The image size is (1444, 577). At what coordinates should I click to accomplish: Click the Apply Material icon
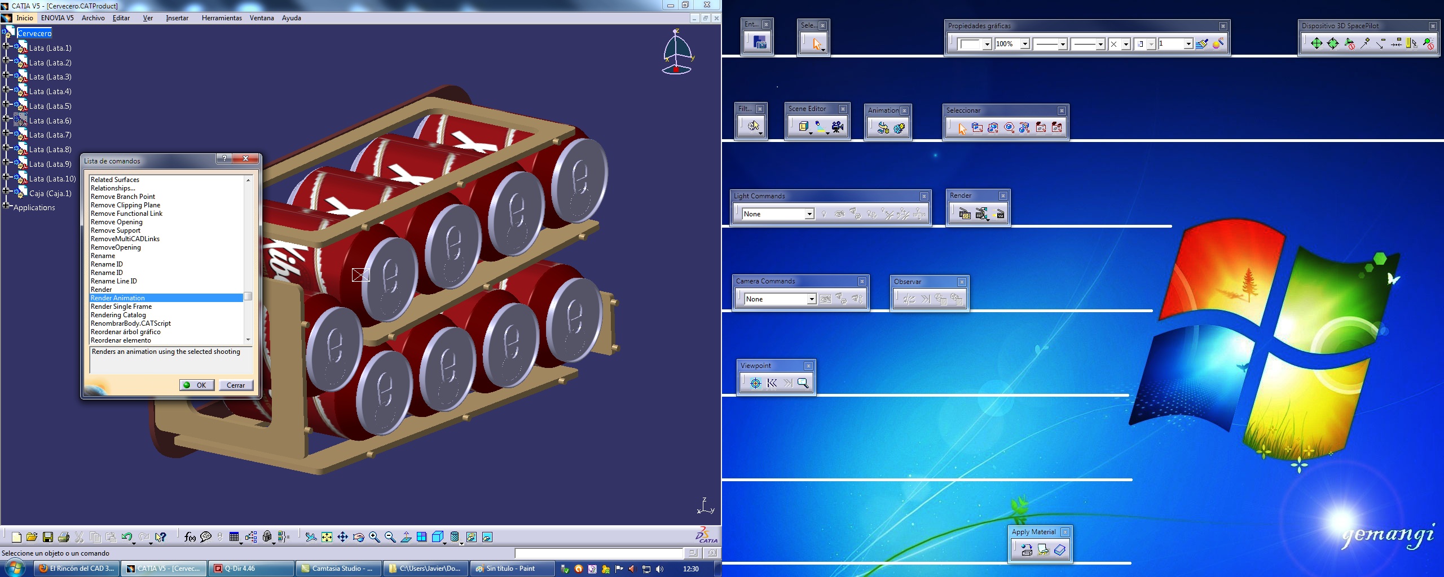click(x=1027, y=550)
